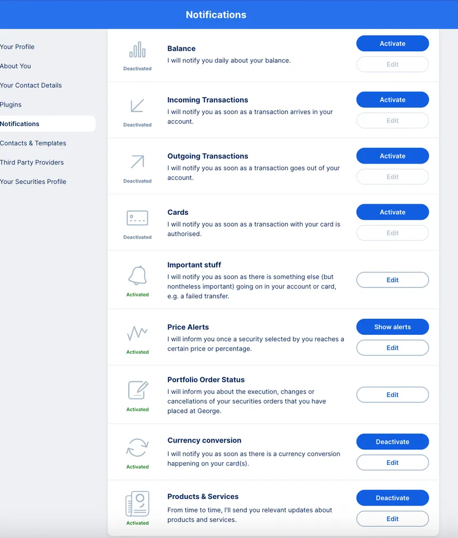Select About You in the sidebar
The image size is (458, 538).
coord(16,66)
